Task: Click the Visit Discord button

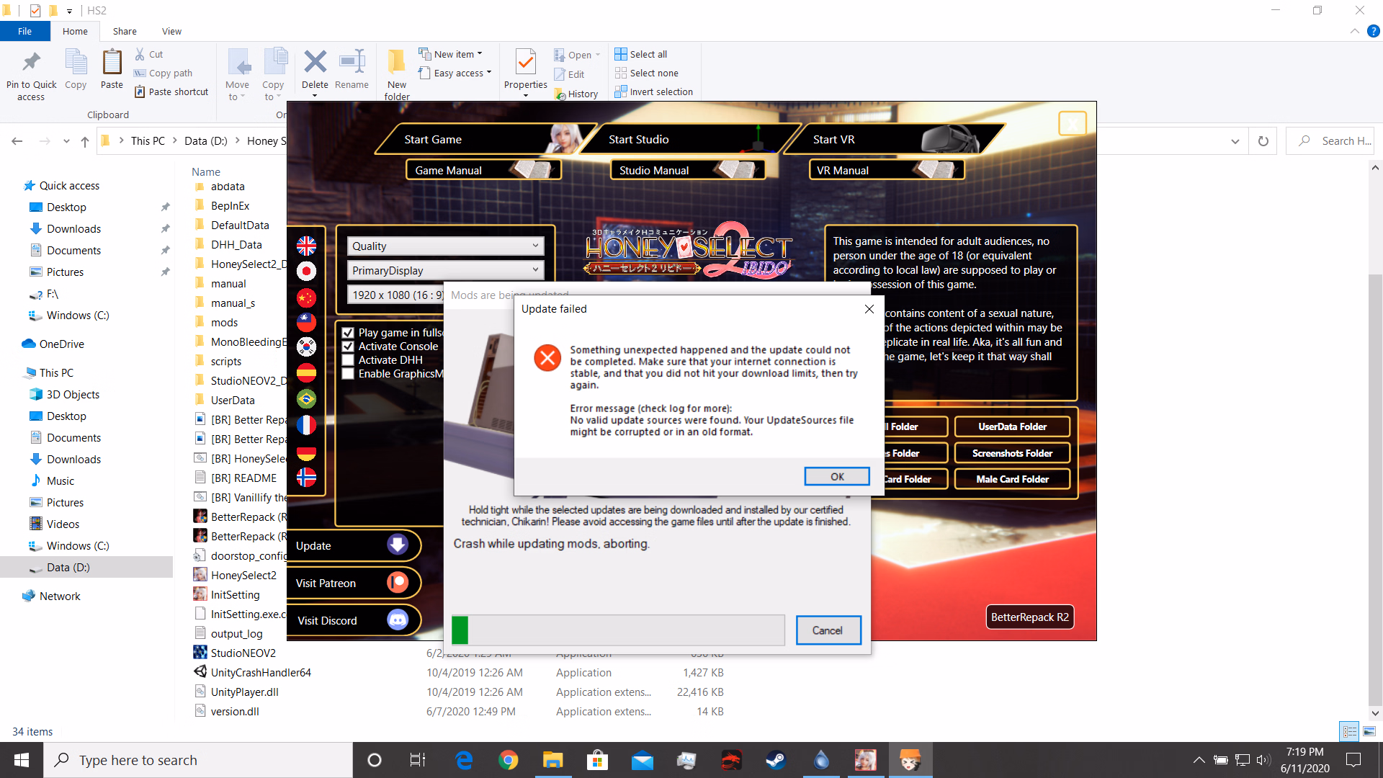Action: point(353,620)
